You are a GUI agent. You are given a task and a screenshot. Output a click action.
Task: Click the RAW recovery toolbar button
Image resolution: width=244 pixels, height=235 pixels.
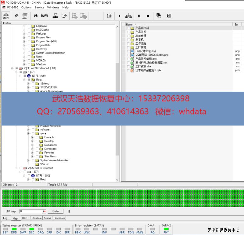[x=45, y=16]
